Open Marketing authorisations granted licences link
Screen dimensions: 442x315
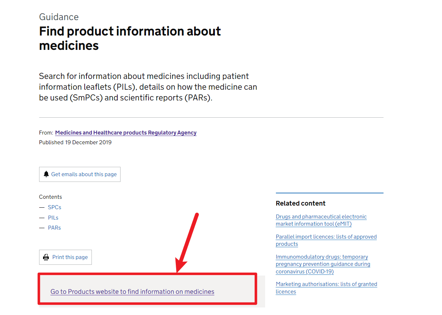pos(326,287)
